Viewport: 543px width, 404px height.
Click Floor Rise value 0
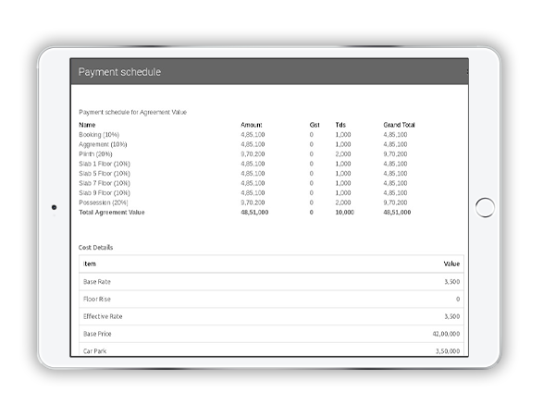[x=458, y=300]
